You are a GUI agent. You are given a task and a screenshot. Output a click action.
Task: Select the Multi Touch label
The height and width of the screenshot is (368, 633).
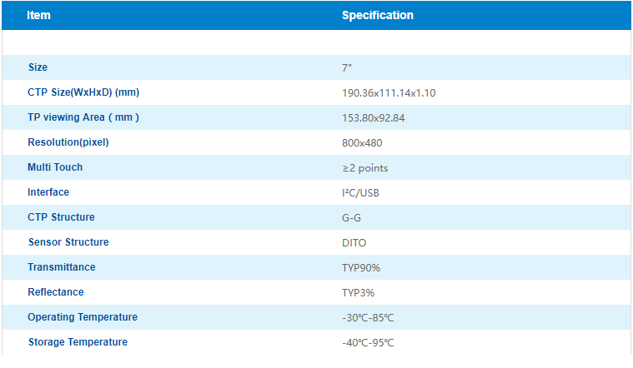point(55,167)
